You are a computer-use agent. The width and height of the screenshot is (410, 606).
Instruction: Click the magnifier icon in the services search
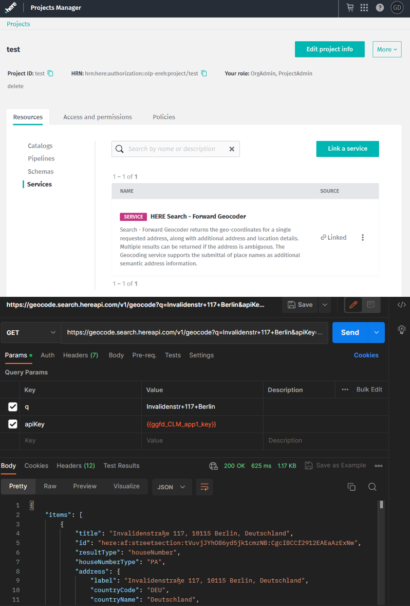(x=120, y=149)
